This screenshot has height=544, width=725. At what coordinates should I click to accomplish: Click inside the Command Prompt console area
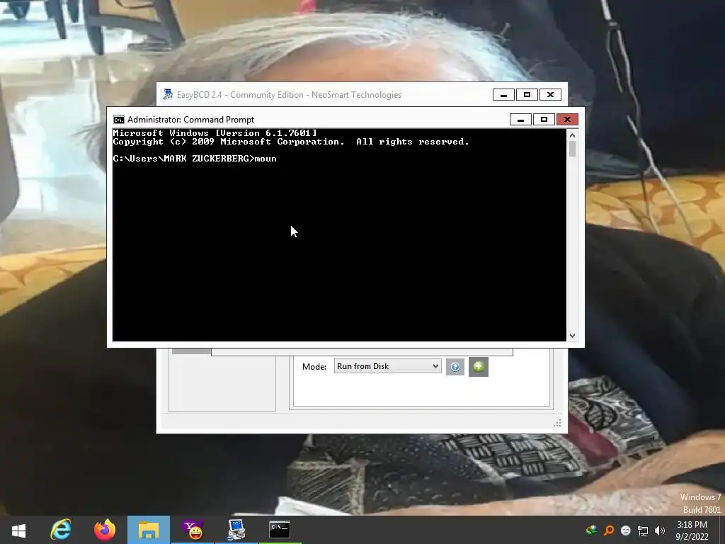coord(339,235)
